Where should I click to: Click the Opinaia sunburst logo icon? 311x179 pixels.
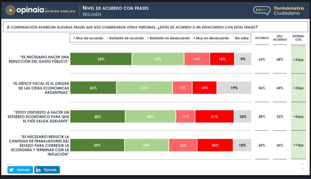click(10, 10)
